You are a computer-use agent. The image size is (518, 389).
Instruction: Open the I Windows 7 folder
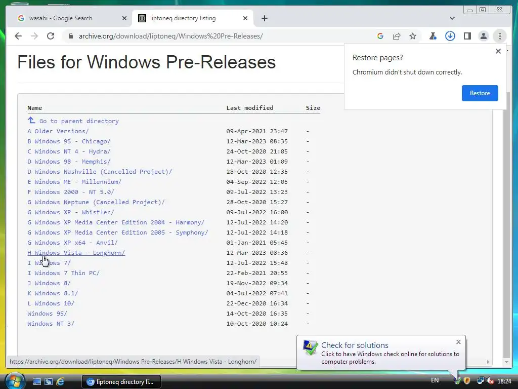tap(49, 263)
